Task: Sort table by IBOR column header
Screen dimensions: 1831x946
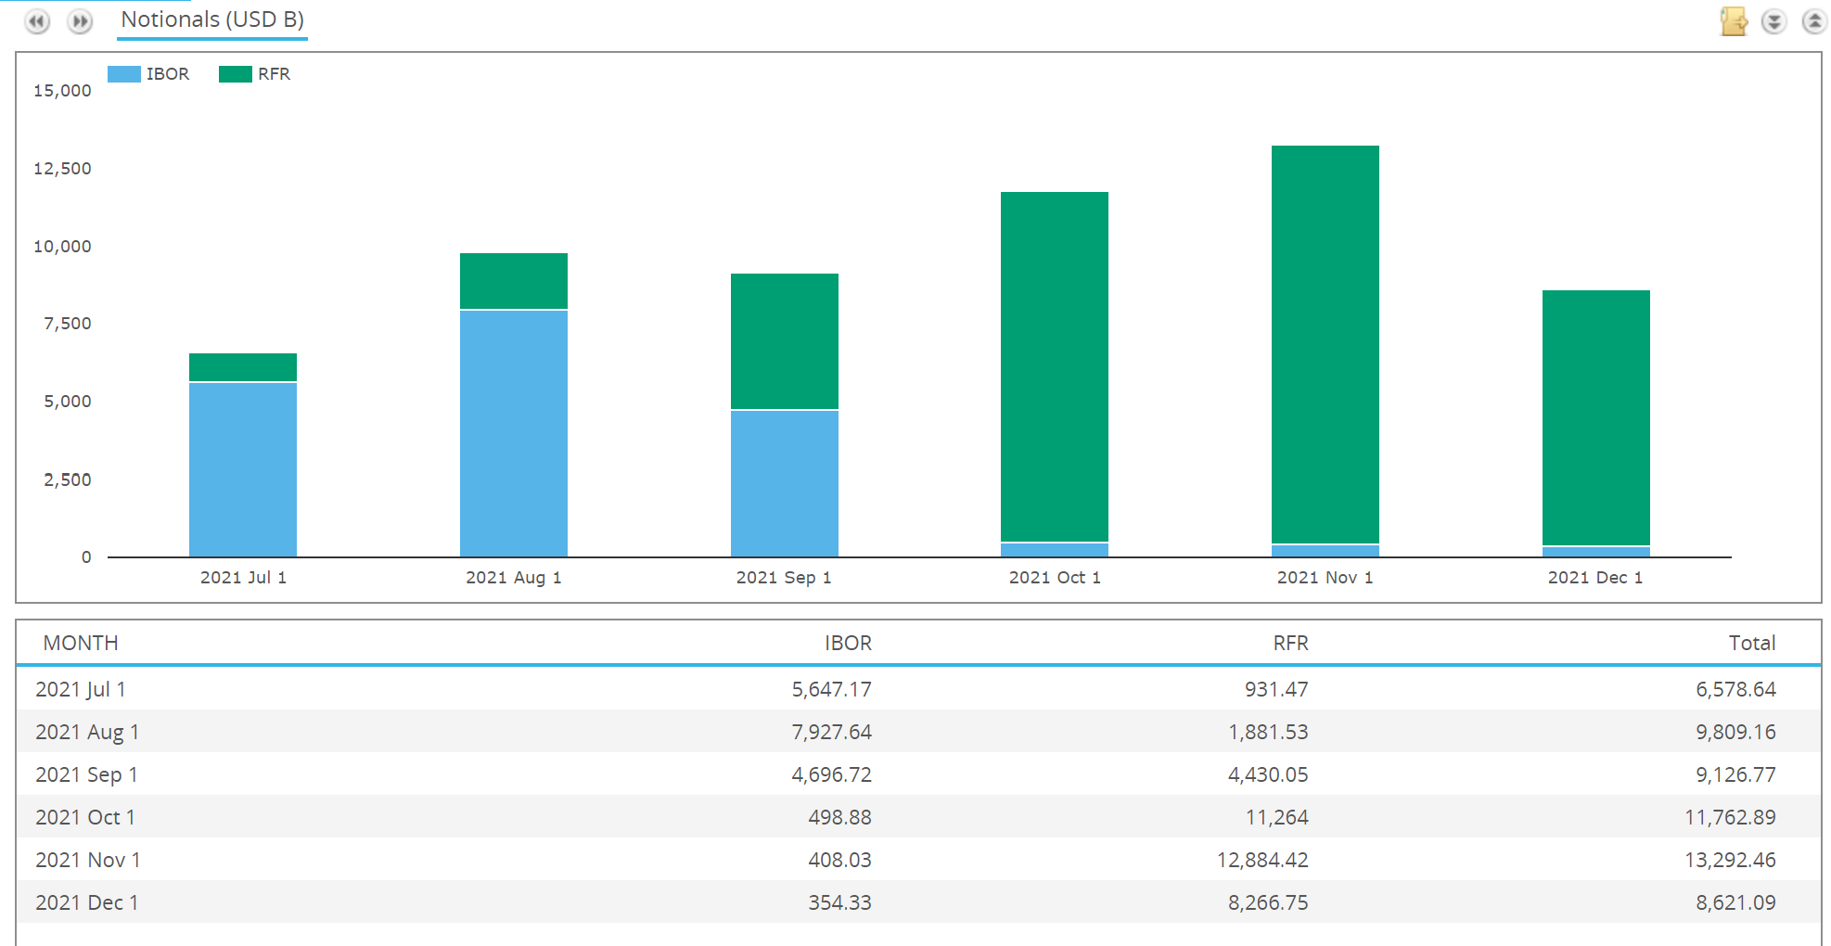Action: 848,643
